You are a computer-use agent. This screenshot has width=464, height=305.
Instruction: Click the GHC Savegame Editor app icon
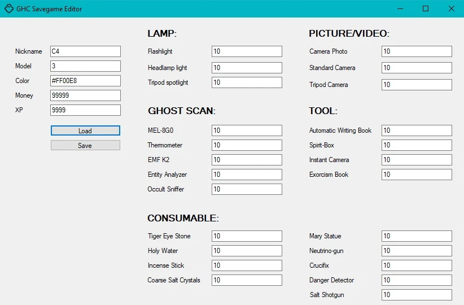point(9,8)
